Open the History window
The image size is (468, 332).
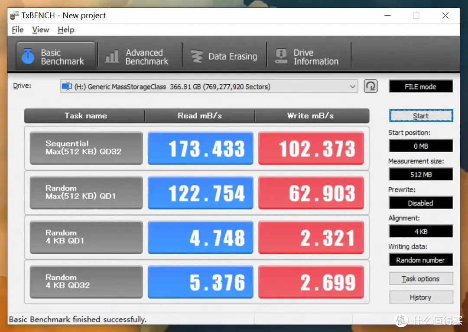click(x=421, y=297)
